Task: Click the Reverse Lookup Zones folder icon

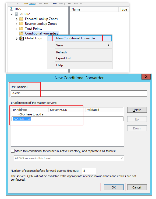Action: pos(21,24)
